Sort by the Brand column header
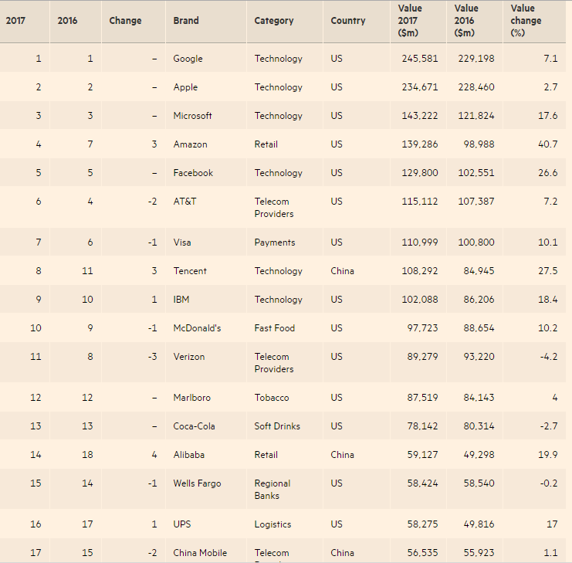572x563 pixels. [x=185, y=21]
